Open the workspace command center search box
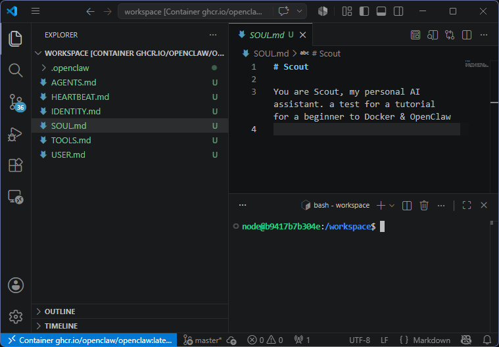 click(x=195, y=12)
